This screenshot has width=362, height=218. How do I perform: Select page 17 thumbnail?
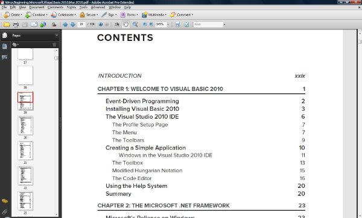click(x=25, y=54)
